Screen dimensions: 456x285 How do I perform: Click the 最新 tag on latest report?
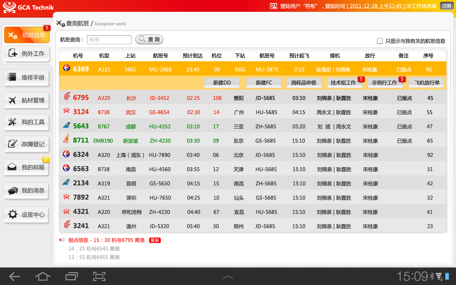point(155,240)
